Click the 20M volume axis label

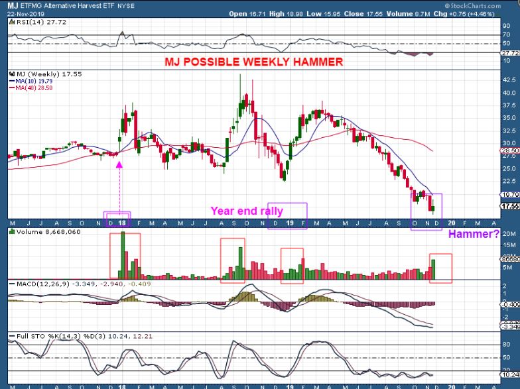point(509,234)
